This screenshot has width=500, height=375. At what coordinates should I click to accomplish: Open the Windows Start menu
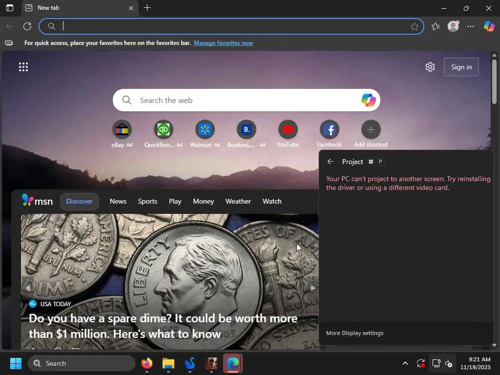(x=16, y=363)
